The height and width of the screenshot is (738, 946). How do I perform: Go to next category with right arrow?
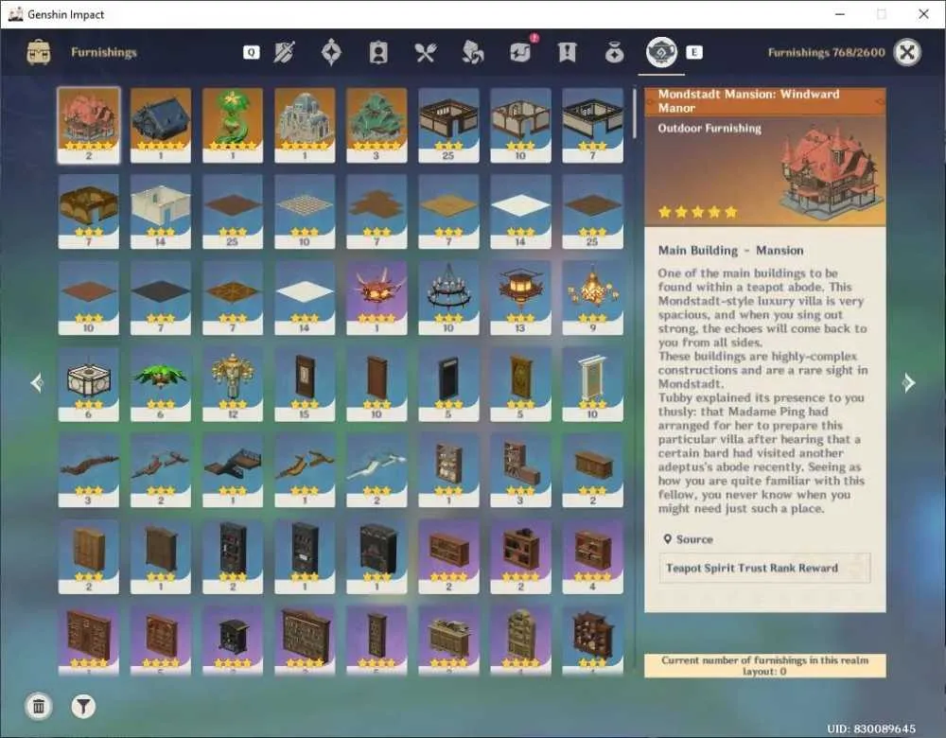pos(908,382)
